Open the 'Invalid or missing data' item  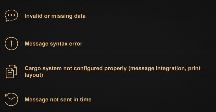click(x=55, y=16)
